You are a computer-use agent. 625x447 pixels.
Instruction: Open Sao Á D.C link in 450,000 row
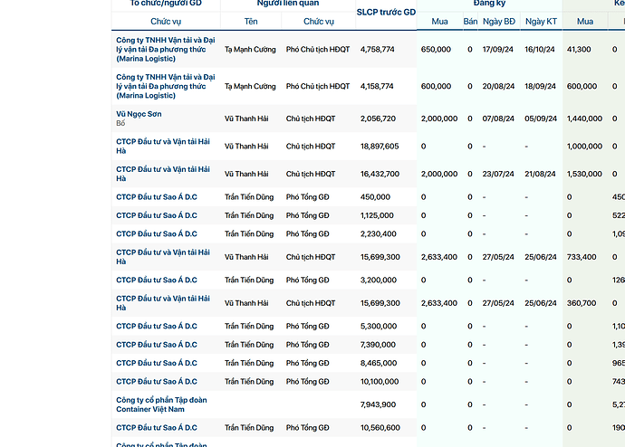coord(157,197)
